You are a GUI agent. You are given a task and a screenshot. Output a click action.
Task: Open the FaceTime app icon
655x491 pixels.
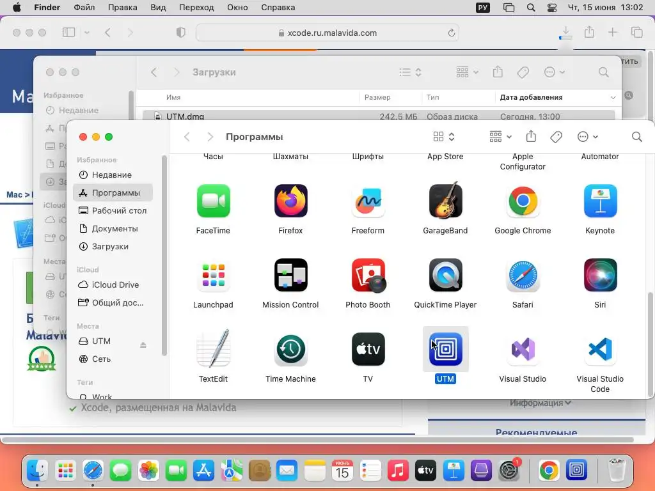click(x=213, y=201)
